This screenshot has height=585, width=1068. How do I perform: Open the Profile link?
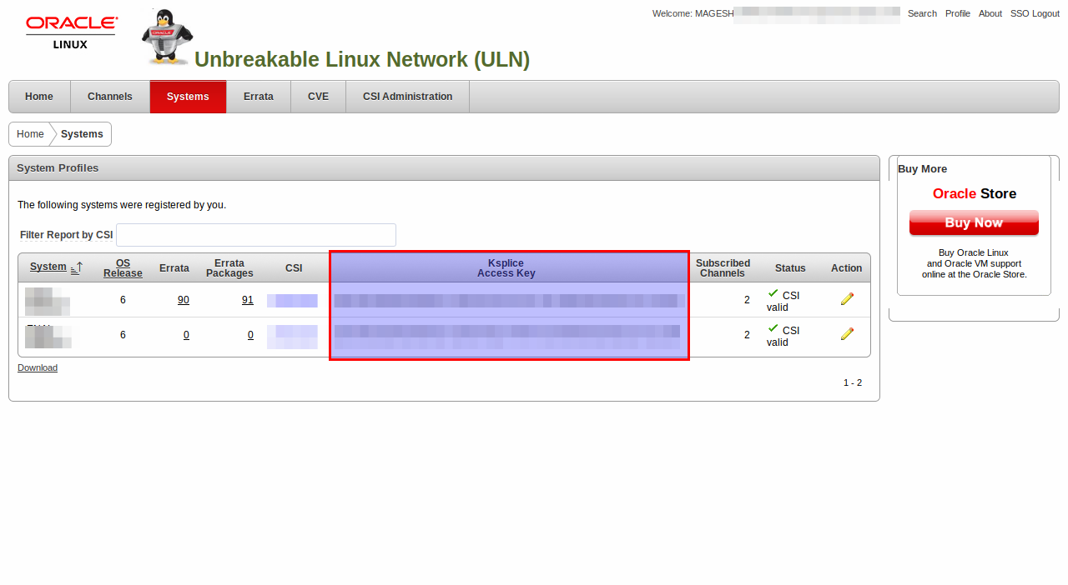[x=958, y=13]
